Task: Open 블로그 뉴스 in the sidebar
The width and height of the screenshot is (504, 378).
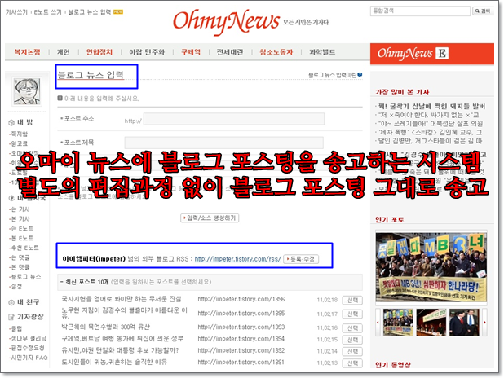Action: point(26,277)
